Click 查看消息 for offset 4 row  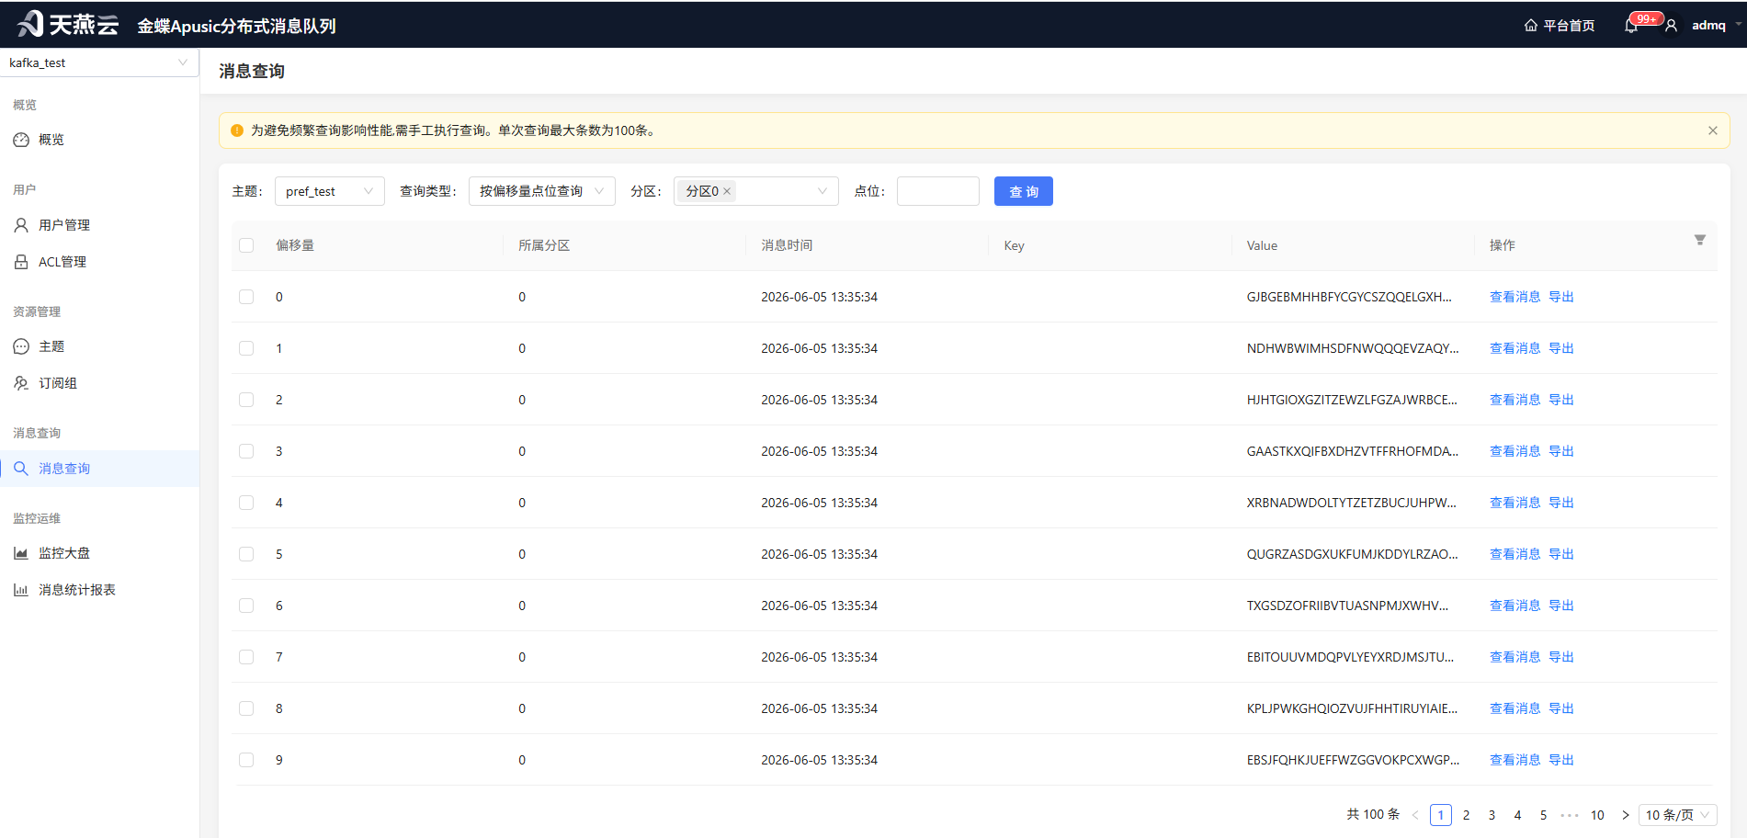1514,503
